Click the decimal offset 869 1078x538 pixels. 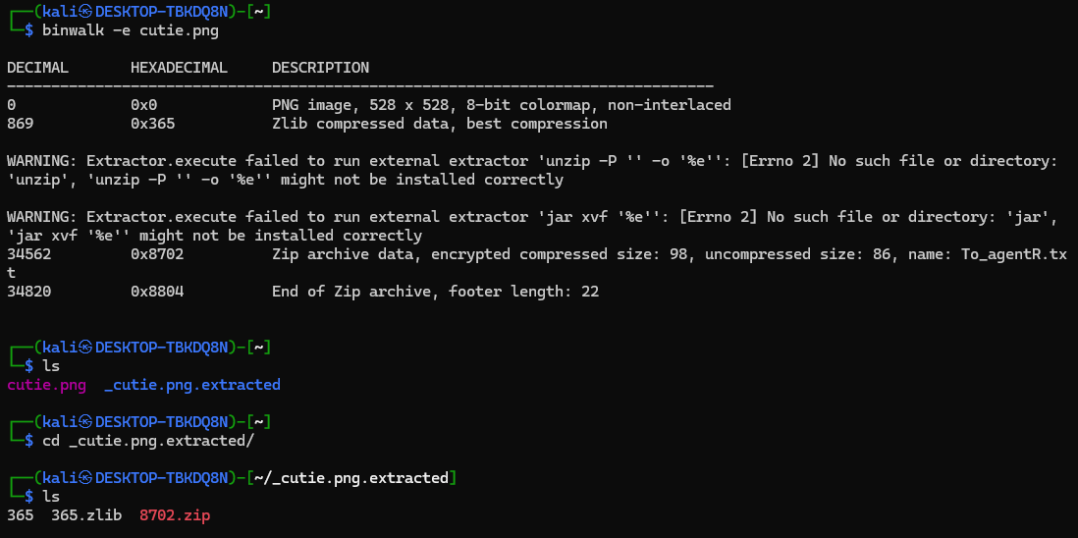click(20, 124)
